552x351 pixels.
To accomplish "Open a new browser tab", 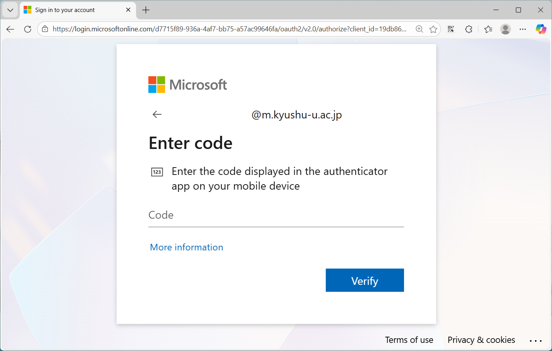I will (x=146, y=10).
